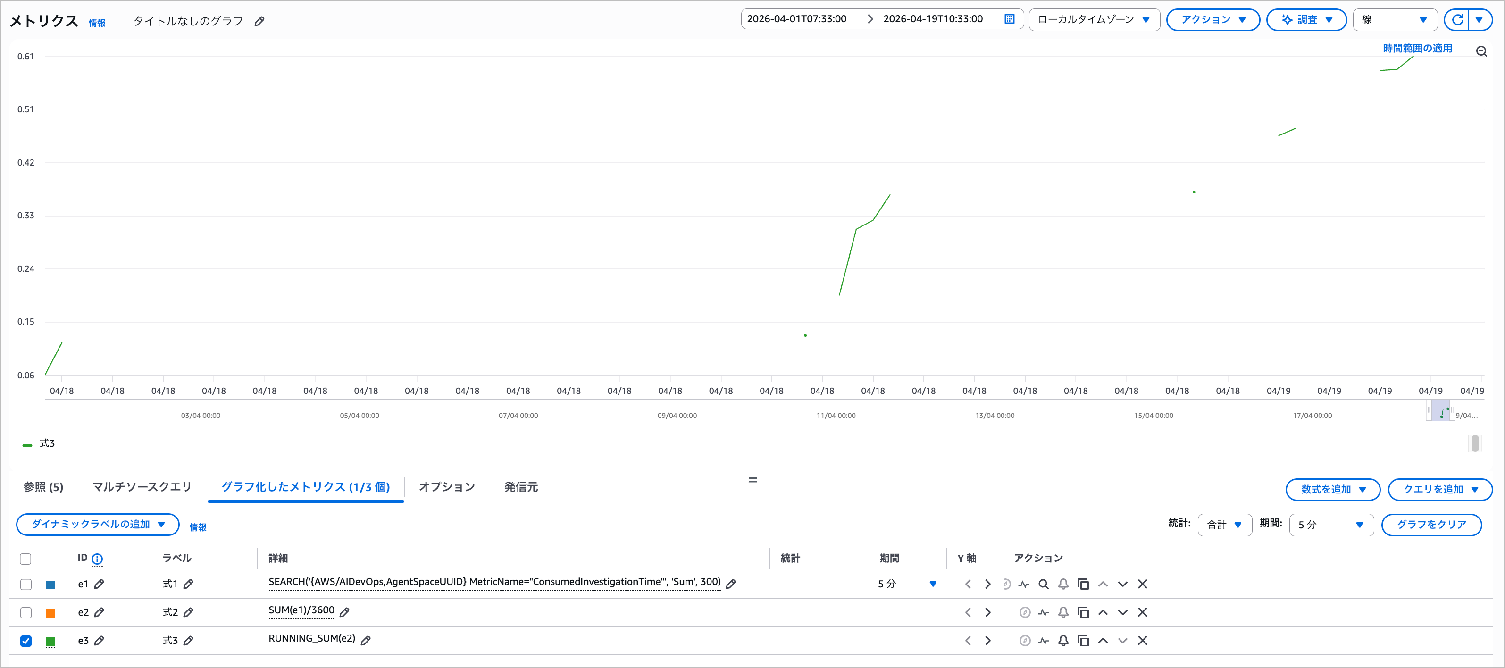Uncheck the e3 row checkbox
This screenshot has height=668, width=1505.
(x=25, y=641)
